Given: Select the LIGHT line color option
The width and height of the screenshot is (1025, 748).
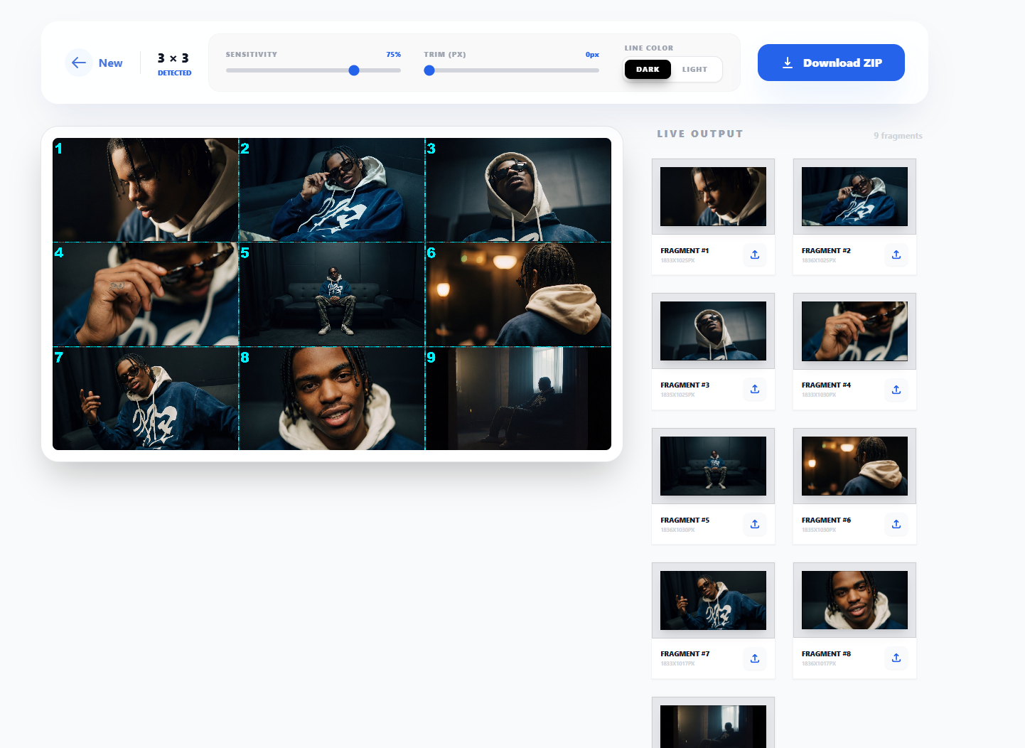Looking at the screenshot, I should [694, 69].
